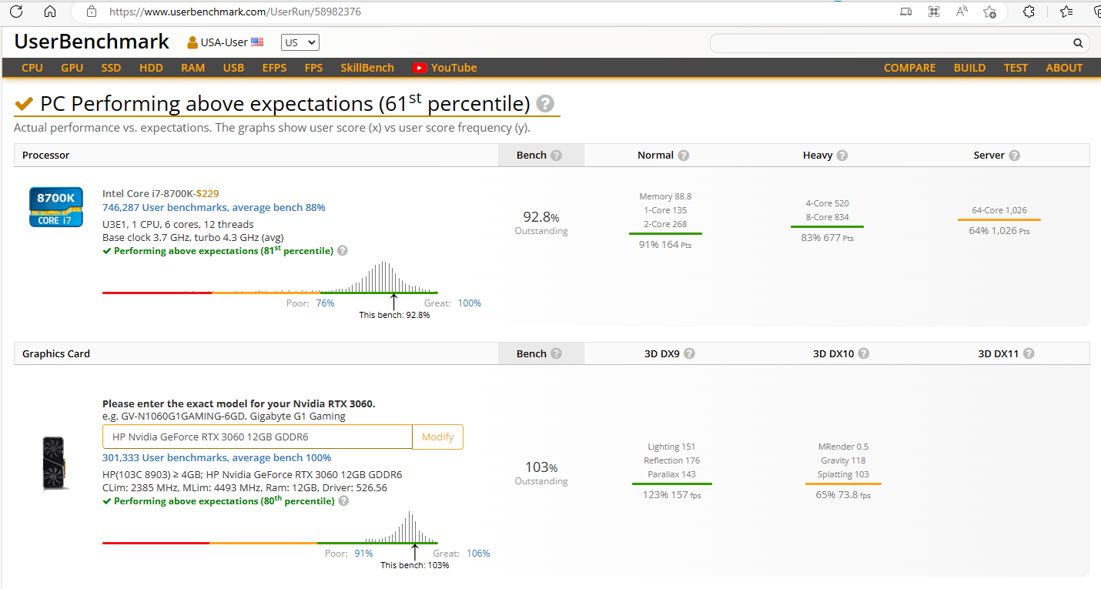Open the GPU navigation menu item
Viewport: 1101px width, 589px height.
tap(72, 68)
